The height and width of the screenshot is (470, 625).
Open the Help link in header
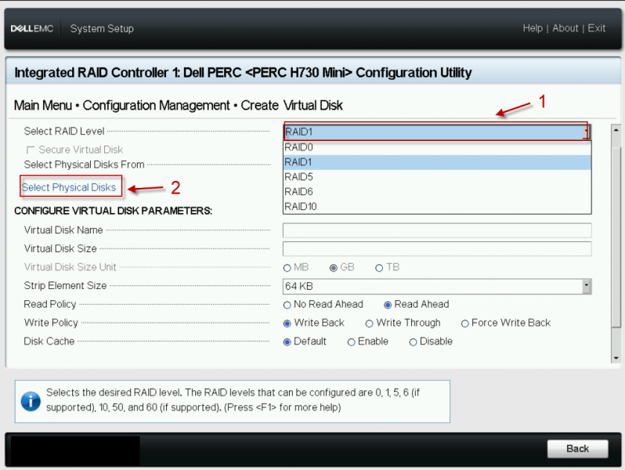[533, 28]
